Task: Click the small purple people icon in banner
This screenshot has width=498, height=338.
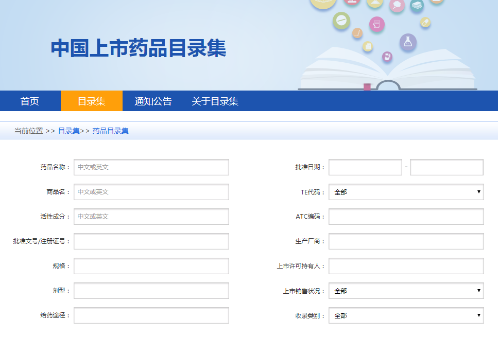Action: [x=387, y=57]
